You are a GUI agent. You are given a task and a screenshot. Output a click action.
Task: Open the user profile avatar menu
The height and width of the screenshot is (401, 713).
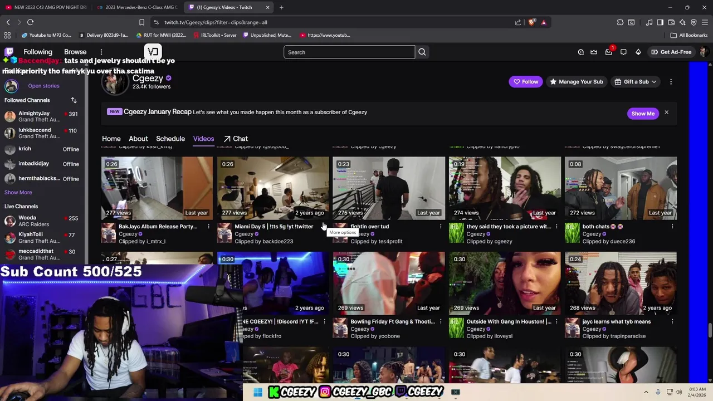click(704, 52)
